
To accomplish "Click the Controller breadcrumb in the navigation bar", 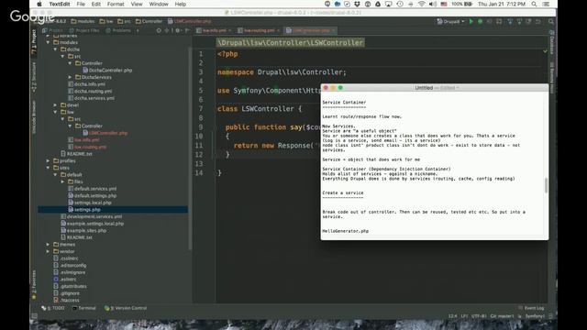I will click(x=149, y=21).
